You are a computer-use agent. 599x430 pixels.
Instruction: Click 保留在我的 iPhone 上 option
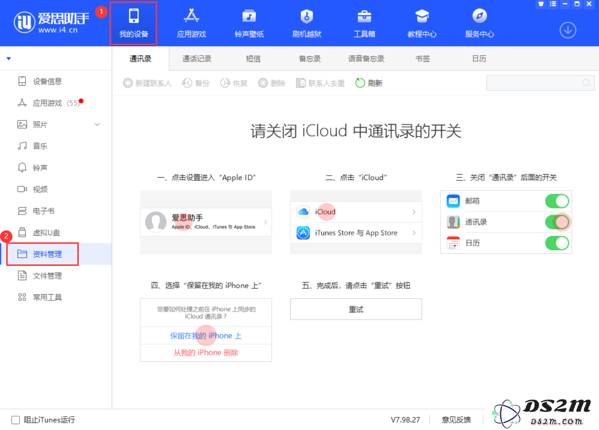click(206, 335)
